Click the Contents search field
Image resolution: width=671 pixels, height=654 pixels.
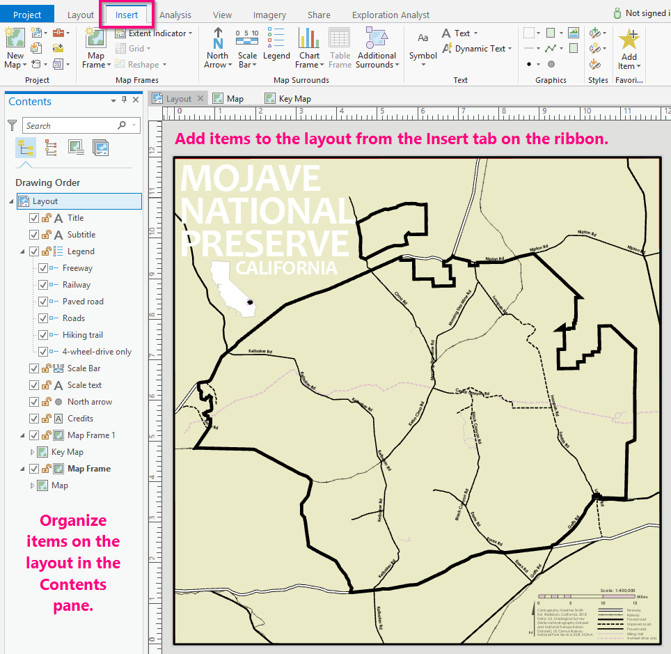81,125
